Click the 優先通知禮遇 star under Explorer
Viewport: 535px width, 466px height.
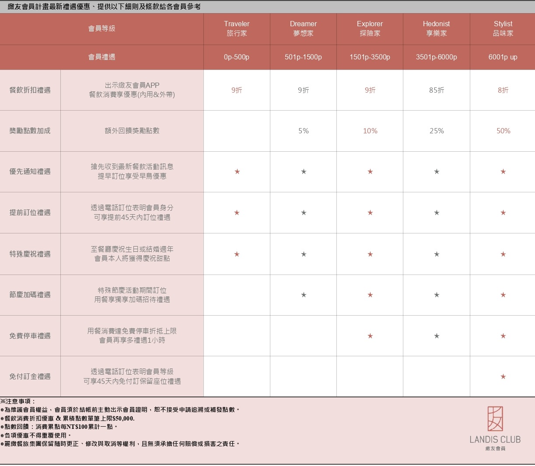coord(370,171)
